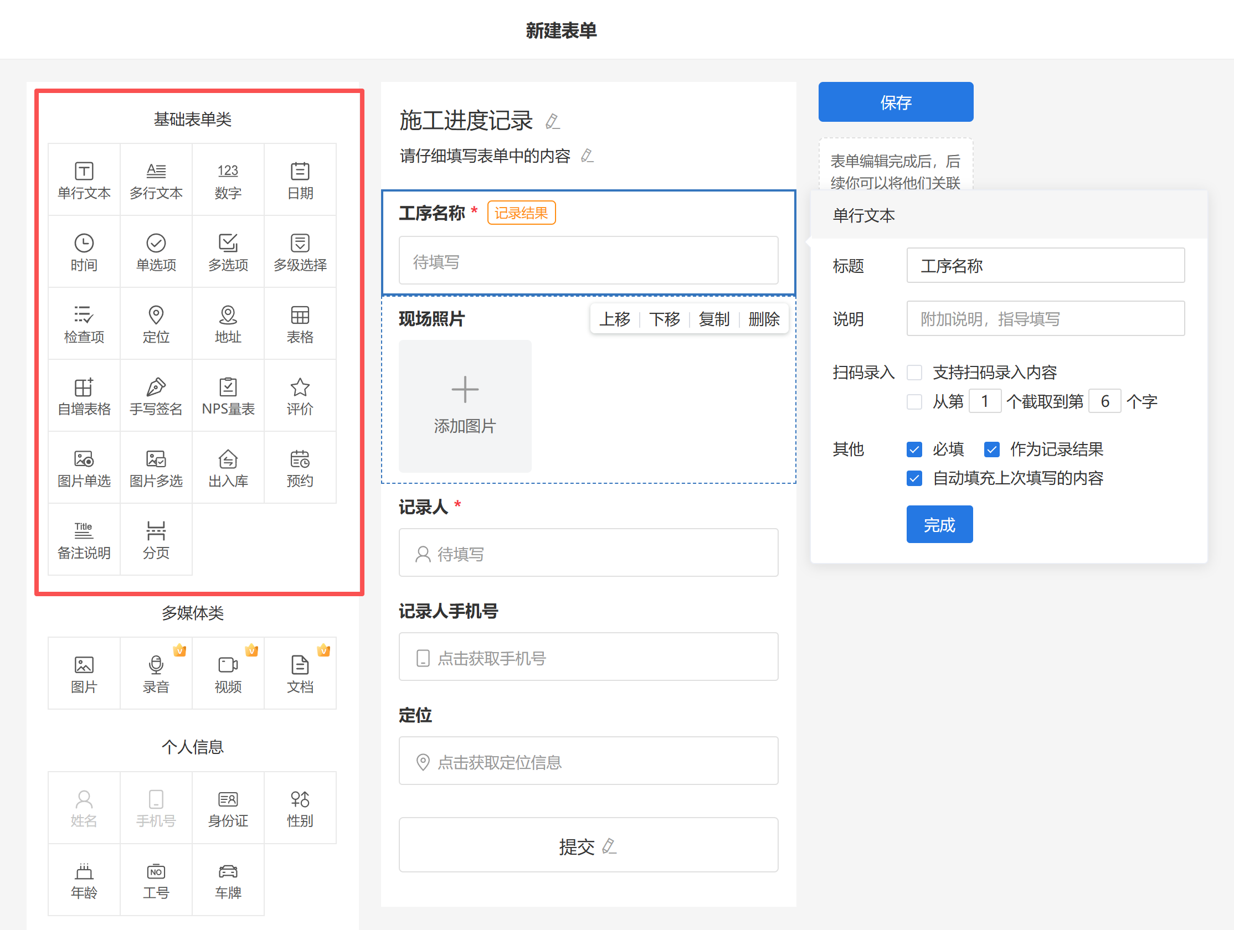Add the location (定位) field icon
Viewport: 1234px width, 930px height.
pos(156,324)
